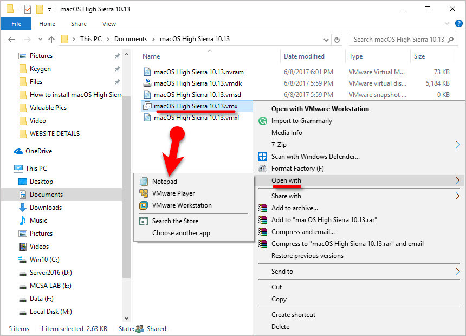466x336 pixels.
Task: Go up one folder level
Action: (51, 39)
